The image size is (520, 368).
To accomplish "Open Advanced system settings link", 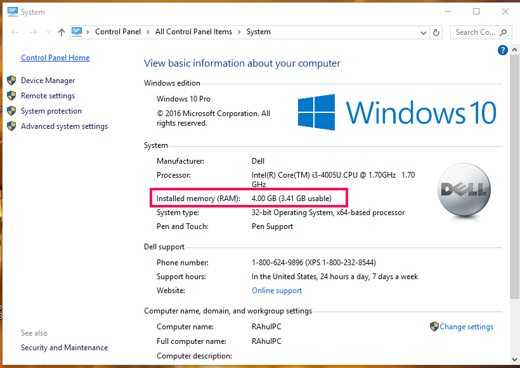I will [x=64, y=126].
